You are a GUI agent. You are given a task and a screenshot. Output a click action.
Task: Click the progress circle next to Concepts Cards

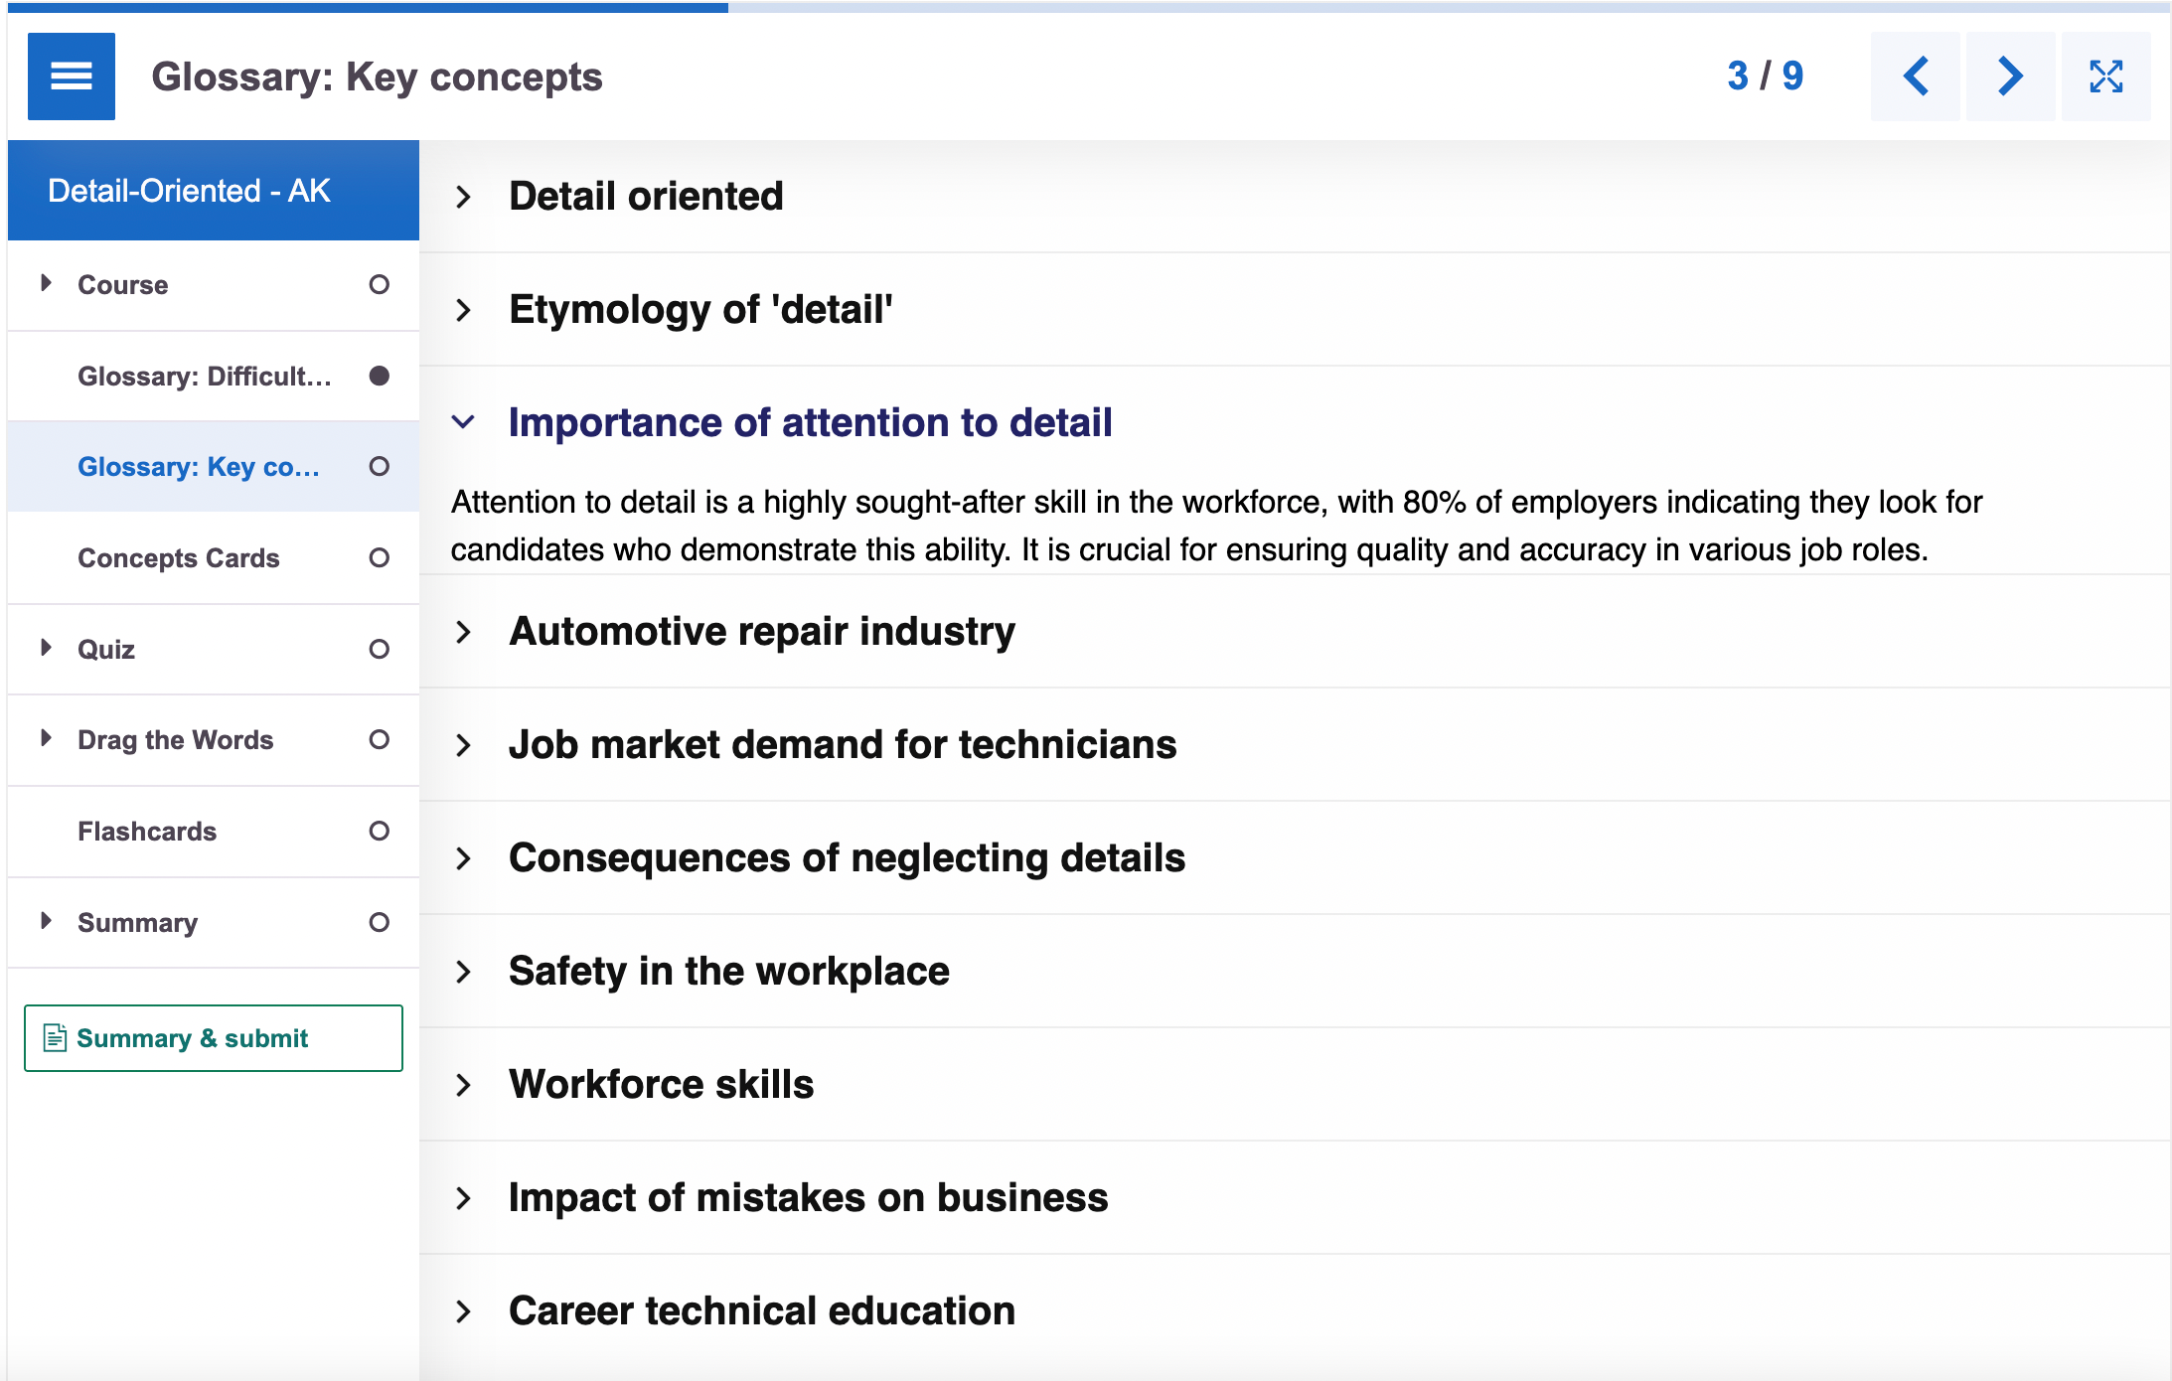tap(379, 558)
